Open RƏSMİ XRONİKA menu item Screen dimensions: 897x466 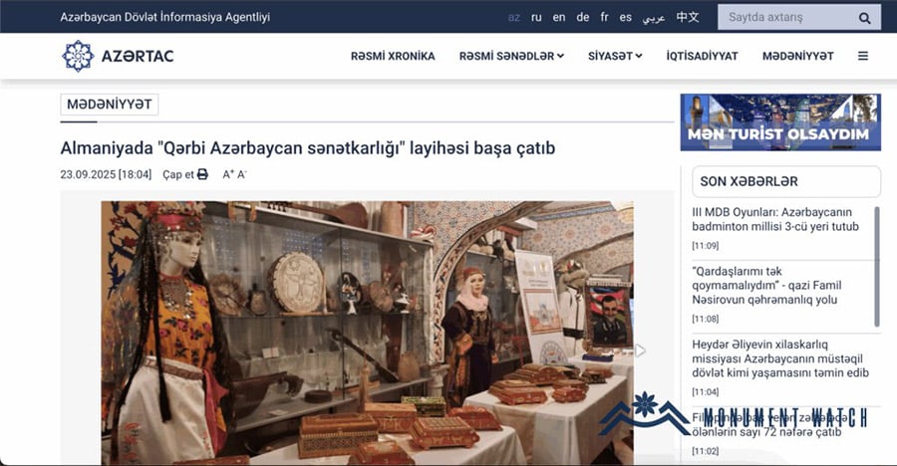tap(393, 56)
